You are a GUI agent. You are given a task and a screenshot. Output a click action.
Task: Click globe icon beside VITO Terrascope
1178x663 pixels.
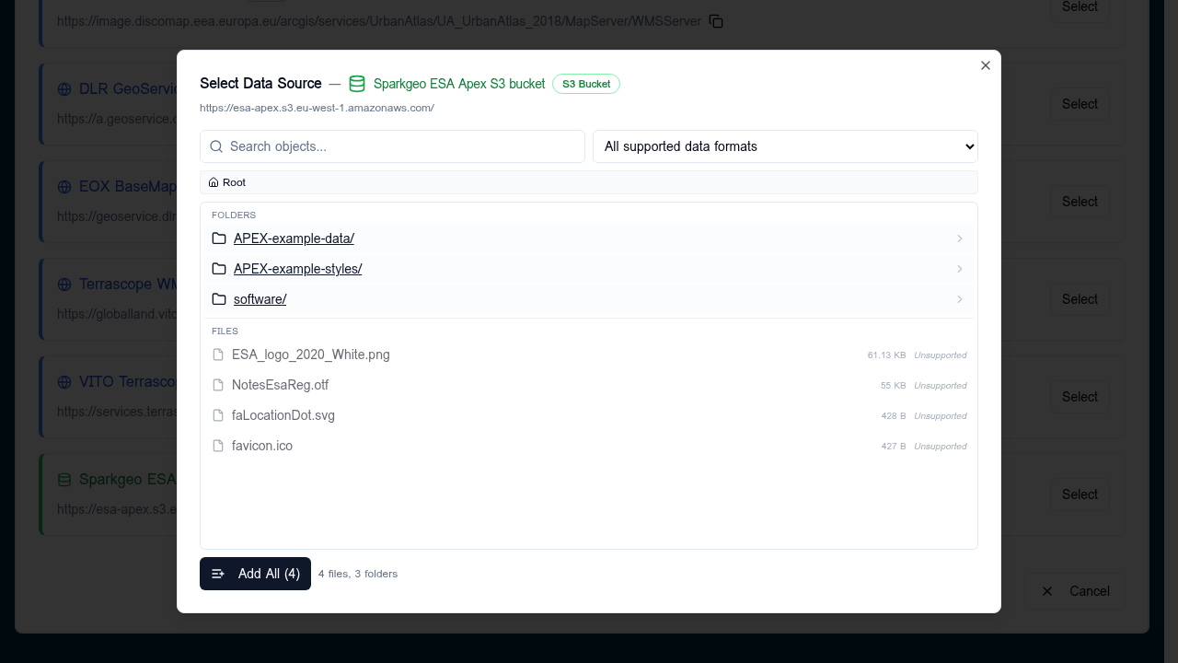point(64,382)
